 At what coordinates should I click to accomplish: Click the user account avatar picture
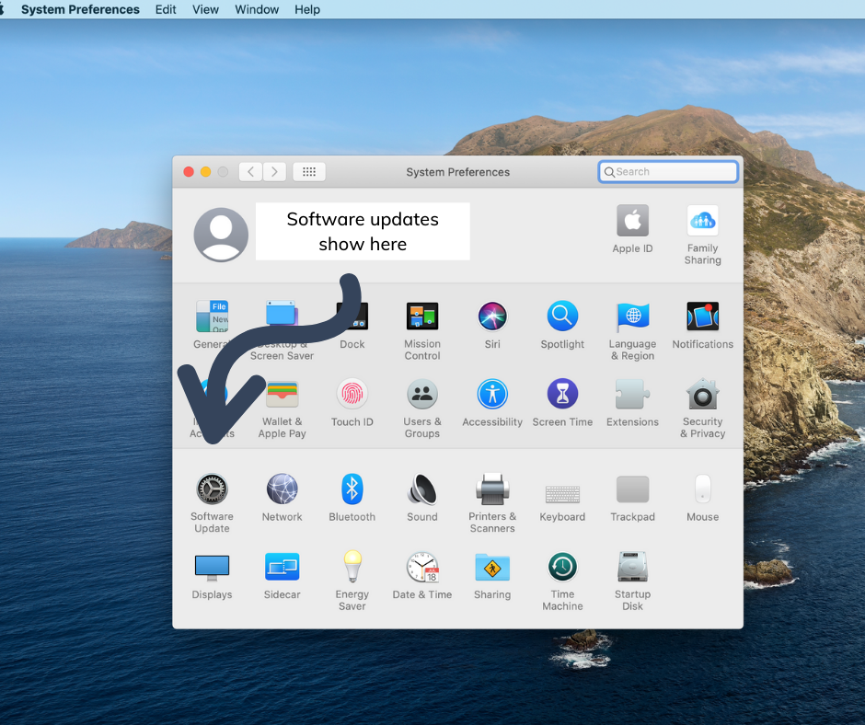point(221,235)
